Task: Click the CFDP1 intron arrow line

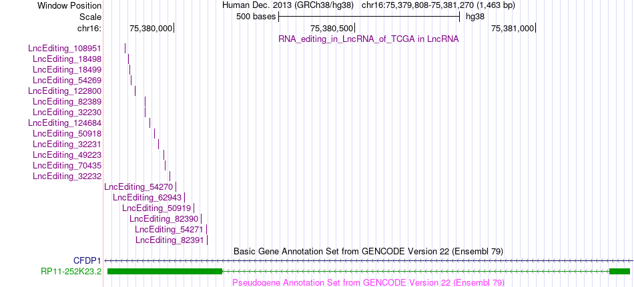Action: coord(368,261)
